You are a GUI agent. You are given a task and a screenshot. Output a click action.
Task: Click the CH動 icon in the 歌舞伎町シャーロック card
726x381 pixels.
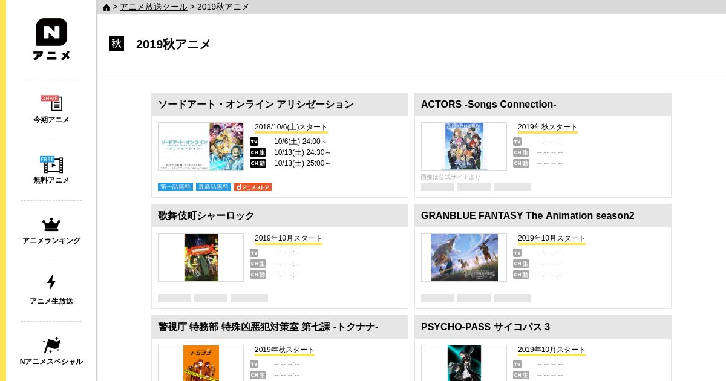pyautogui.click(x=258, y=275)
